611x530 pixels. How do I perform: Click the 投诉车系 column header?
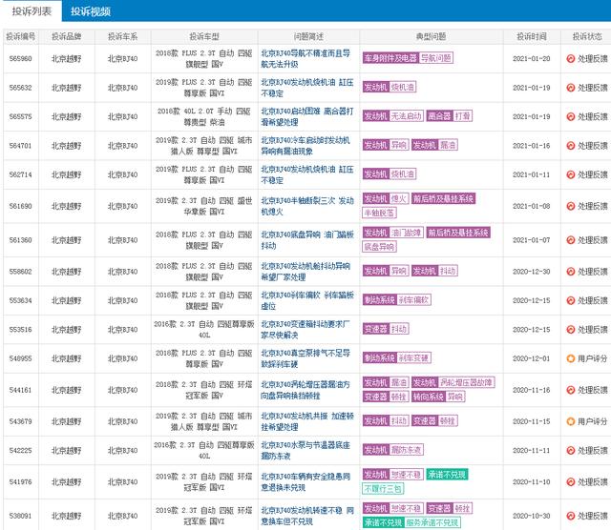[x=123, y=36]
